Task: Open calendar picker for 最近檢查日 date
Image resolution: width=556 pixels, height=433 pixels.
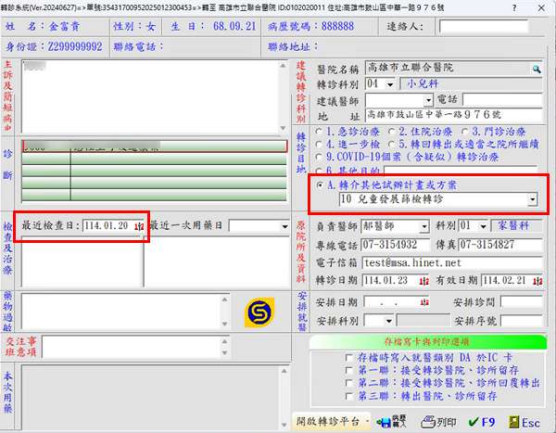Action: (139, 226)
